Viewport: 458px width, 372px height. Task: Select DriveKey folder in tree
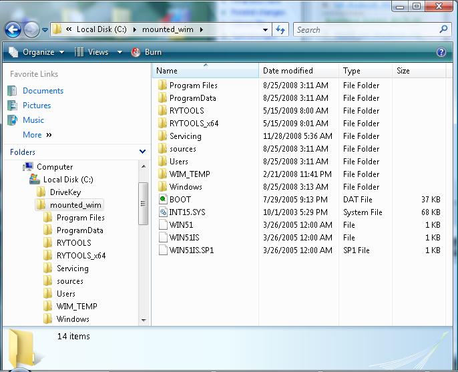[65, 192]
